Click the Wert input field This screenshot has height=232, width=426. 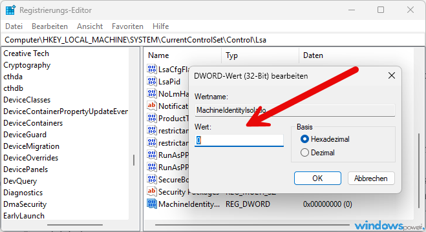point(239,140)
